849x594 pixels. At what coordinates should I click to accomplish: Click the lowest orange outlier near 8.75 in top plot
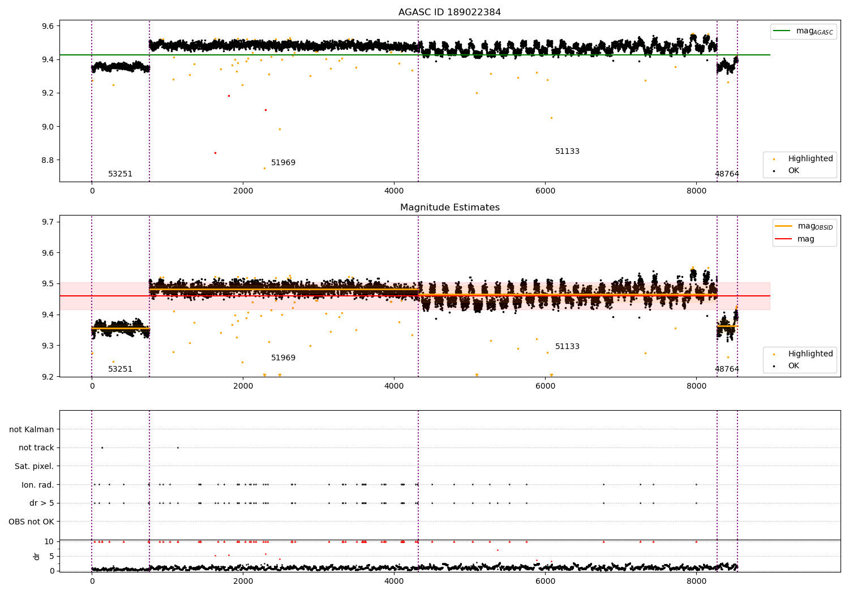pyautogui.click(x=264, y=168)
